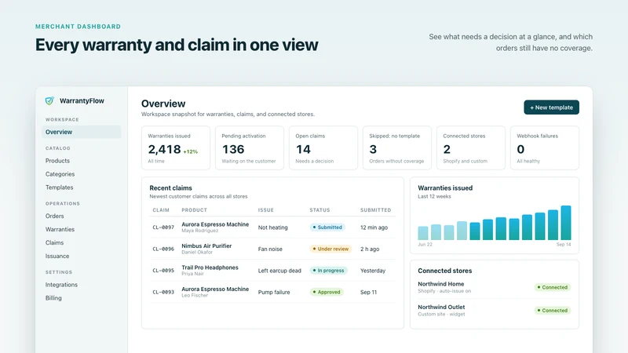Click Connected badge for Northwind Outlet
Screen dimensions: 628x353
pos(553,311)
